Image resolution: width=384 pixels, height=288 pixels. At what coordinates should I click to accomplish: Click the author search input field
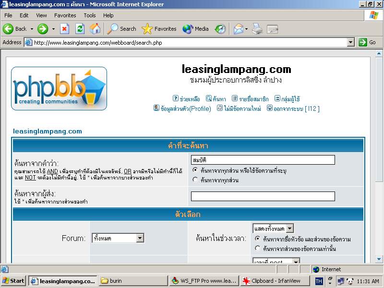tap(263, 196)
